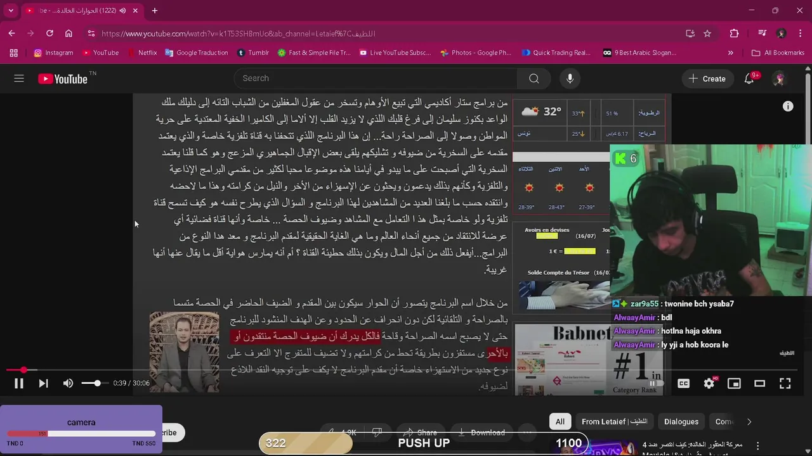Image resolution: width=812 pixels, height=456 pixels.
Task: Open options for the suggested video
Action: click(x=757, y=446)
